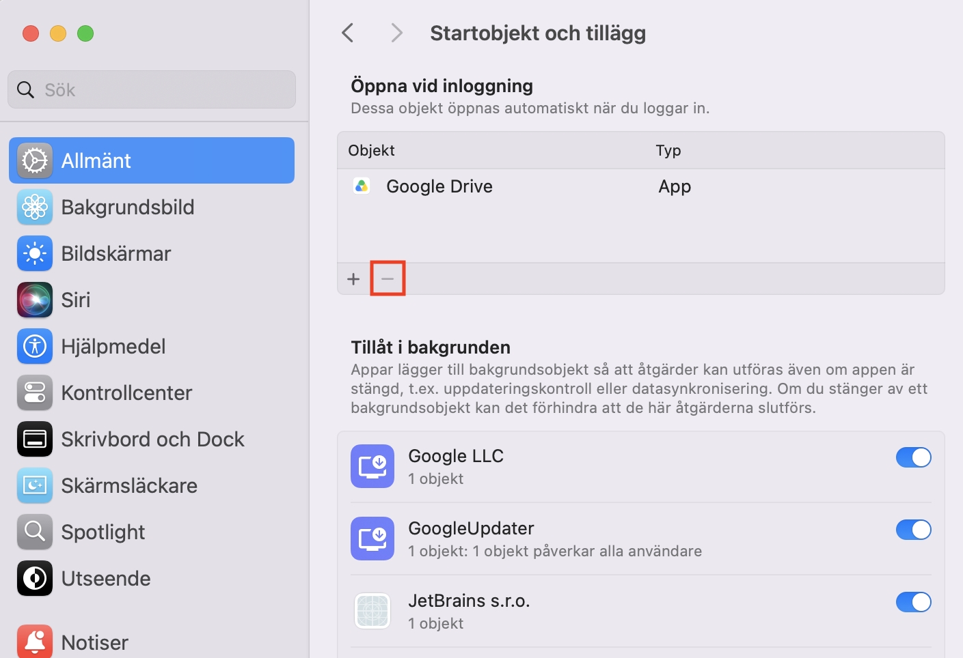This screenshot has width=963, height=658.
Task: Click the Google LLC background item icon
Action: [372, 466]
